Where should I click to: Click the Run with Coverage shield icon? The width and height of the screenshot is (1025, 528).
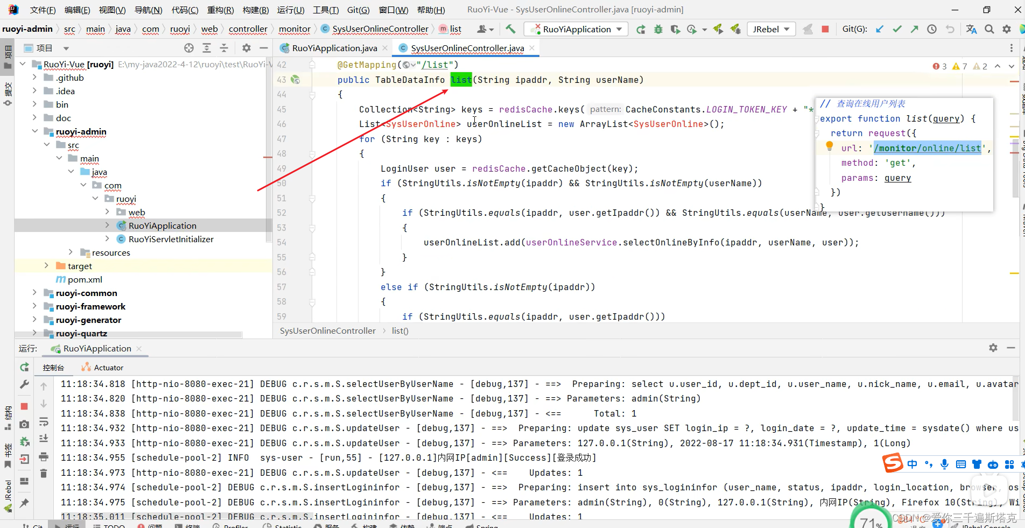675,29
